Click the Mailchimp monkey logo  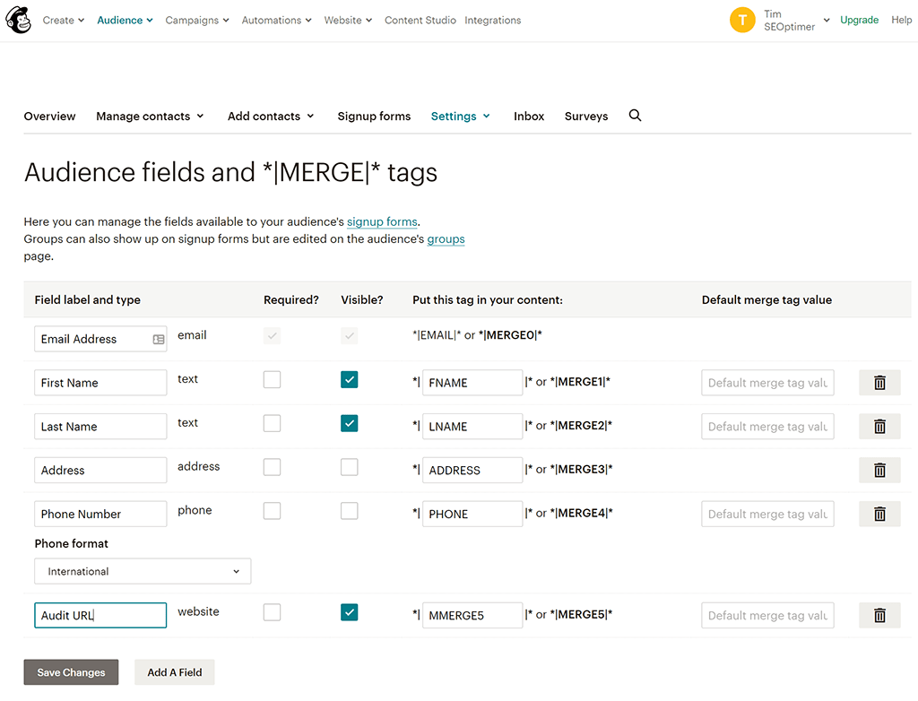(19, 20)
